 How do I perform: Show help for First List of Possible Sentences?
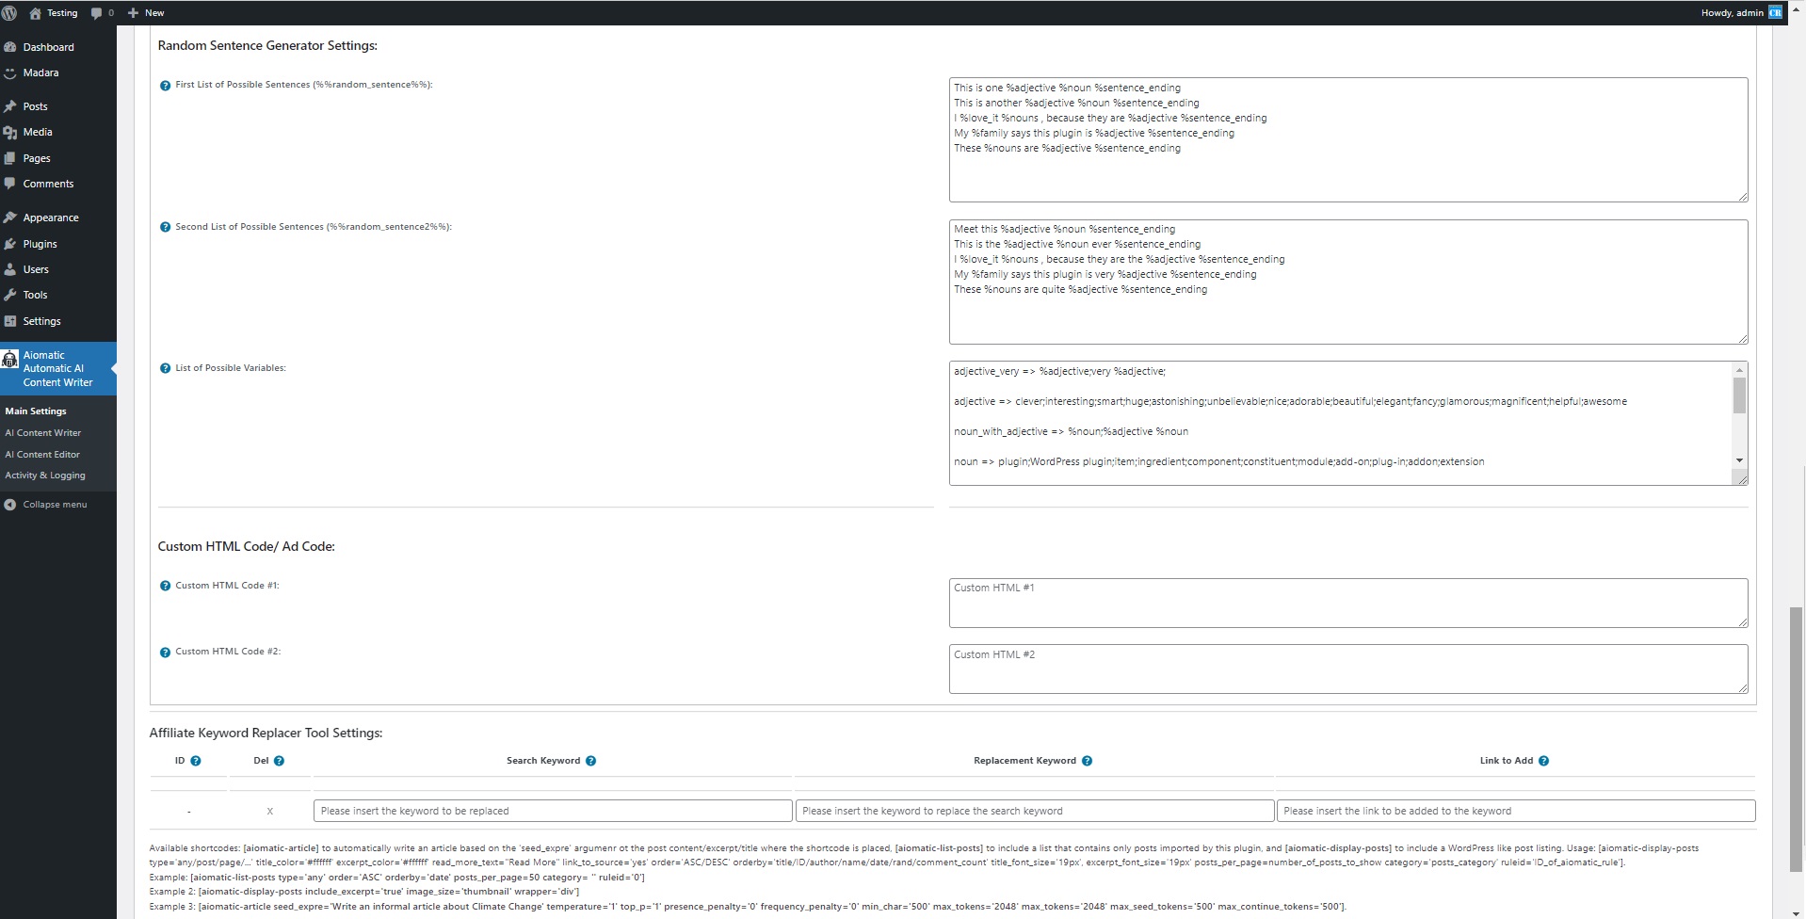(165, 86)
